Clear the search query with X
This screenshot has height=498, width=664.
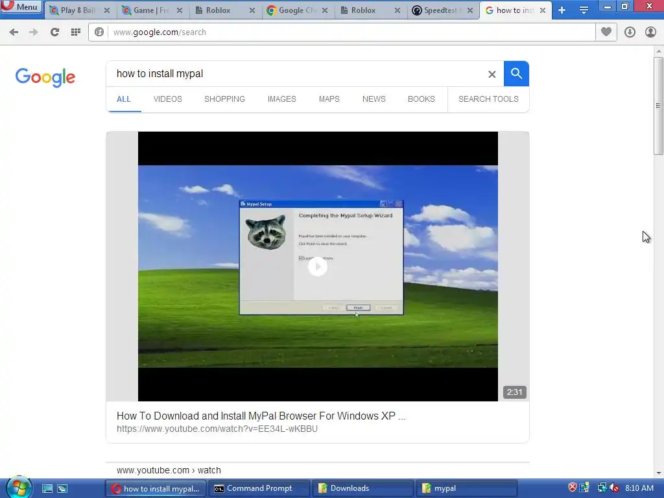[x=492, y=75]
